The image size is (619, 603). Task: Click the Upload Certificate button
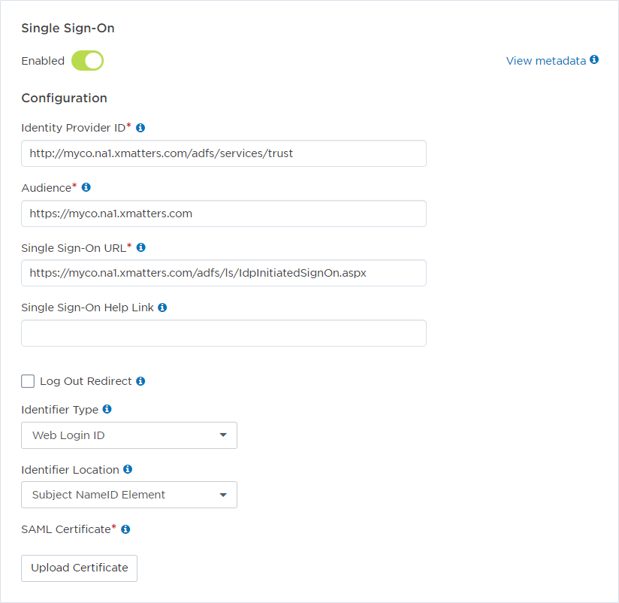[80, 568]
